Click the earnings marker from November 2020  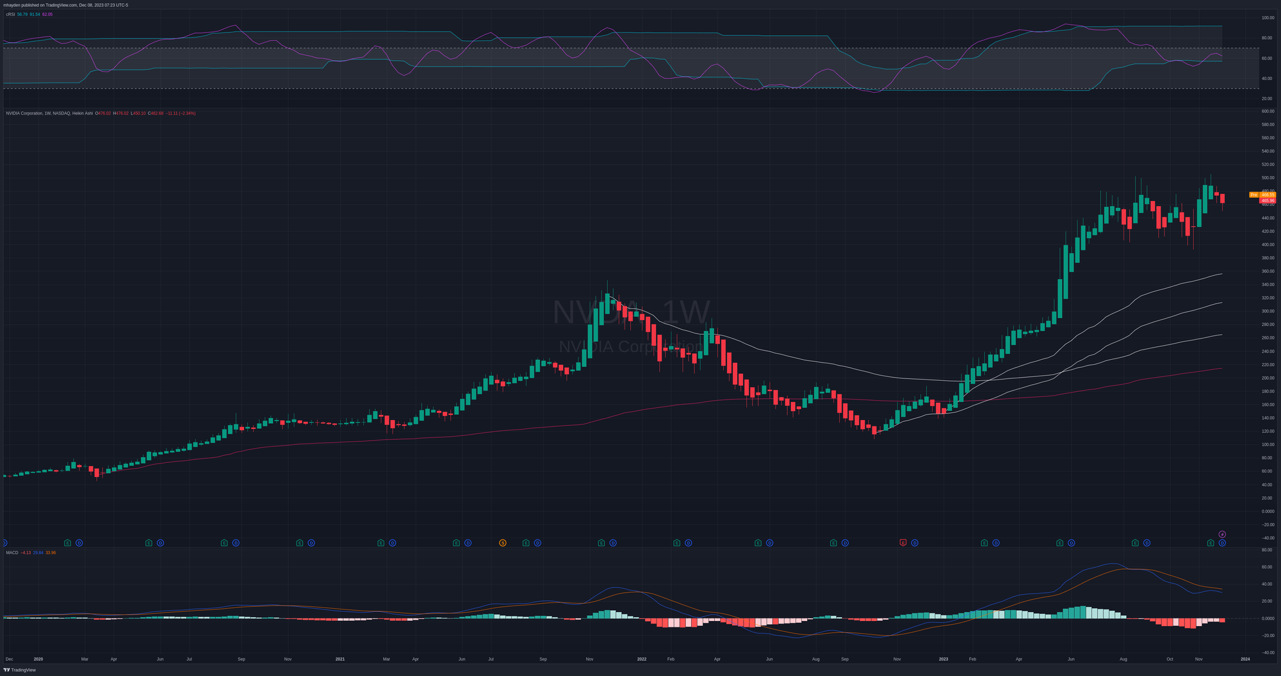pyautogui.click(x=300, y=543)
